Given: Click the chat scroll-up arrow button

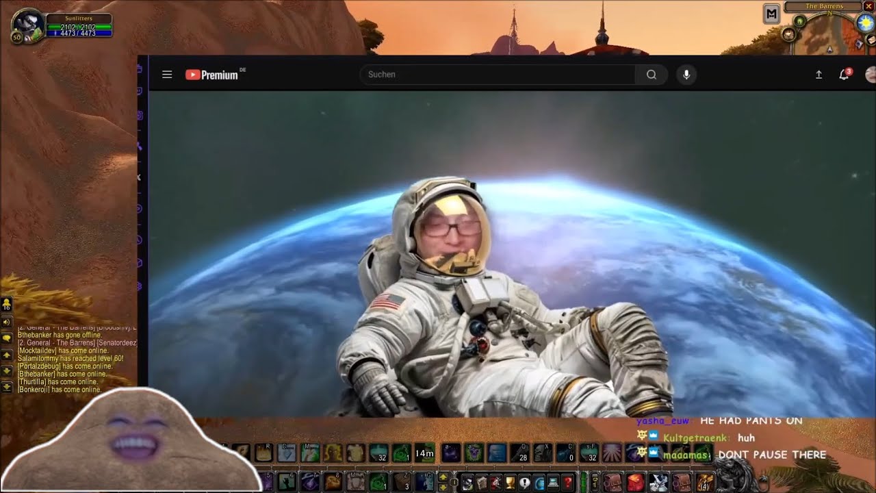Looking at the screenshot, I should (7, 355).
